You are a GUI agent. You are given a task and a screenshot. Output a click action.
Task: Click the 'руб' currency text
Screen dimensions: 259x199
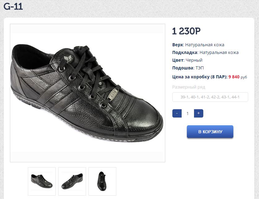tap(244, 77)
